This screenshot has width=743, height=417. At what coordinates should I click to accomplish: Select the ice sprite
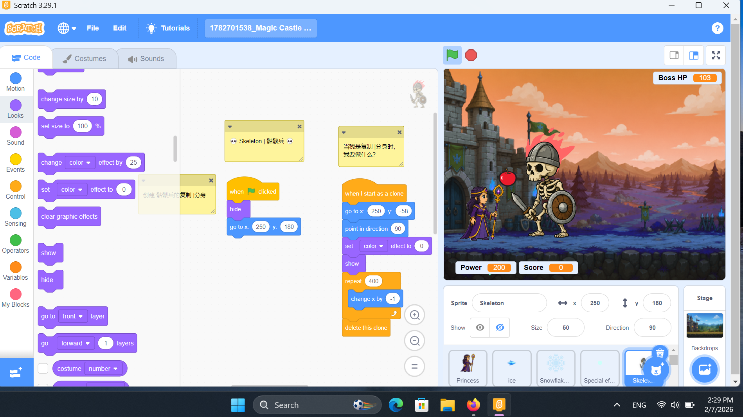click(x=512, y=368)
